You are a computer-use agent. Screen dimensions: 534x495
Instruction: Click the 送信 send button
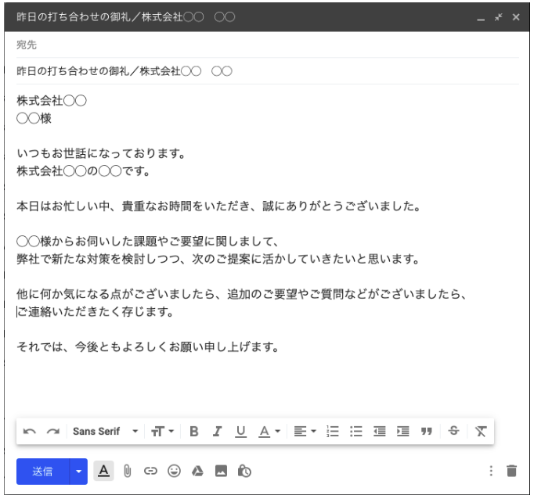(42, 471)
